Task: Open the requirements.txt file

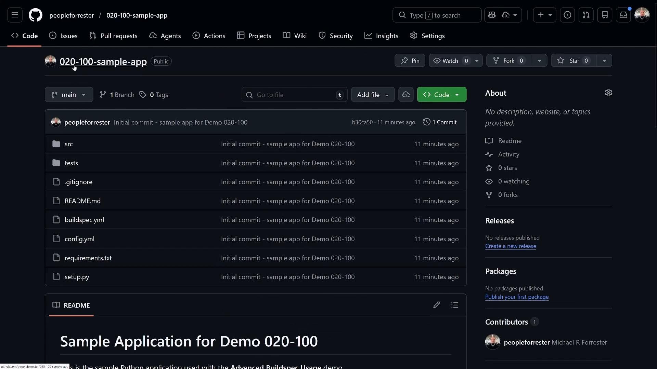Action: tap(88, 258)
